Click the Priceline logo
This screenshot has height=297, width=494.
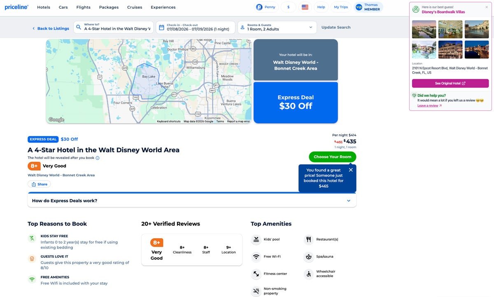point(16,7)
